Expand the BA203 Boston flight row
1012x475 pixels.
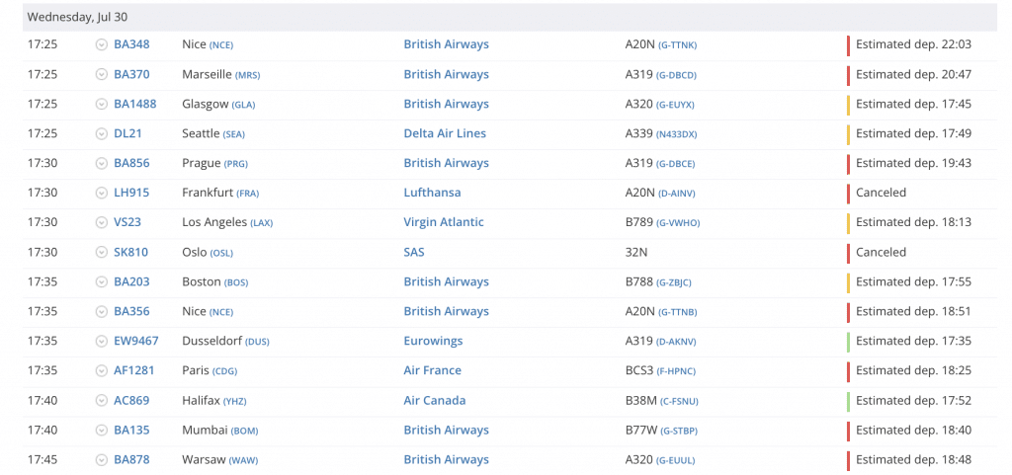pyautogui.click(x=101, y=281)
